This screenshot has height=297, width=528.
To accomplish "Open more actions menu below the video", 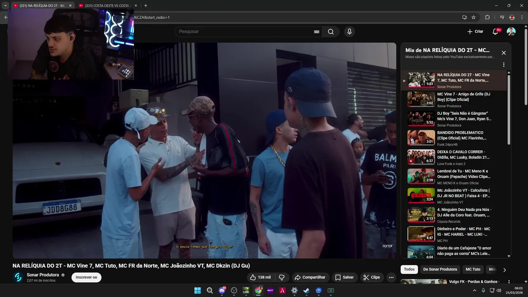I will (x=391, y=277).
